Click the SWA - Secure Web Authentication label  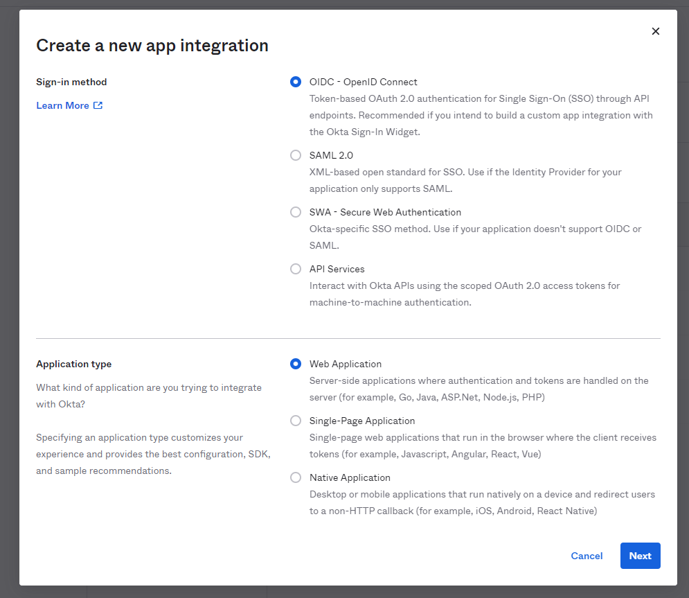385,212
